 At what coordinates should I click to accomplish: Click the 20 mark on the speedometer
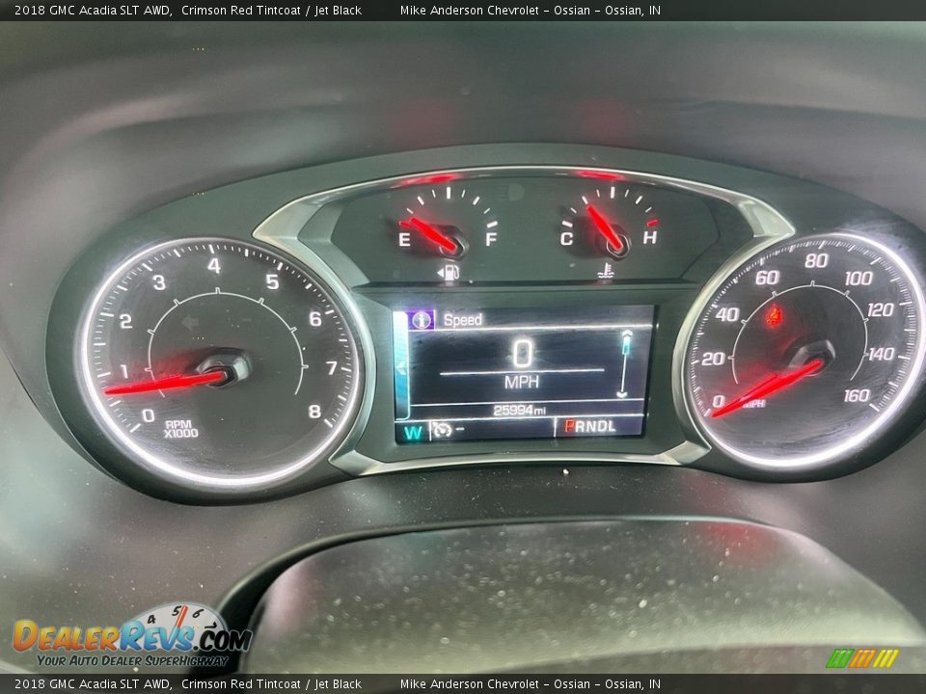coord(713,359)
